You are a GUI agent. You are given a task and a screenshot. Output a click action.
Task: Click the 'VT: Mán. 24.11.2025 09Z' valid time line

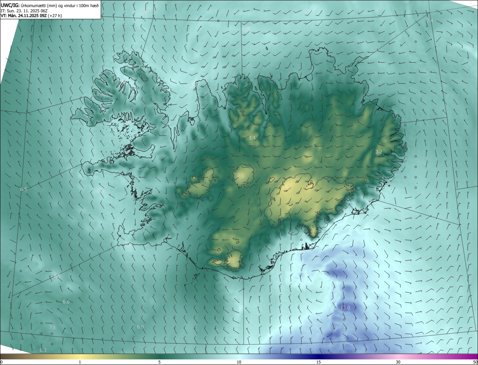(x=31, y=16)
